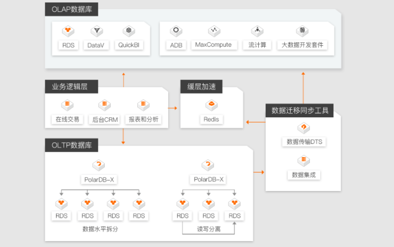Select the OLTP数据库 header label

click(x=72, y=145)
